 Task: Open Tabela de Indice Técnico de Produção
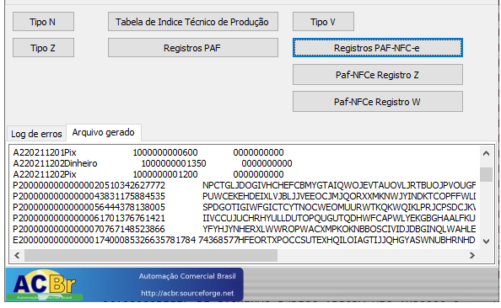[x=192, y=22]
